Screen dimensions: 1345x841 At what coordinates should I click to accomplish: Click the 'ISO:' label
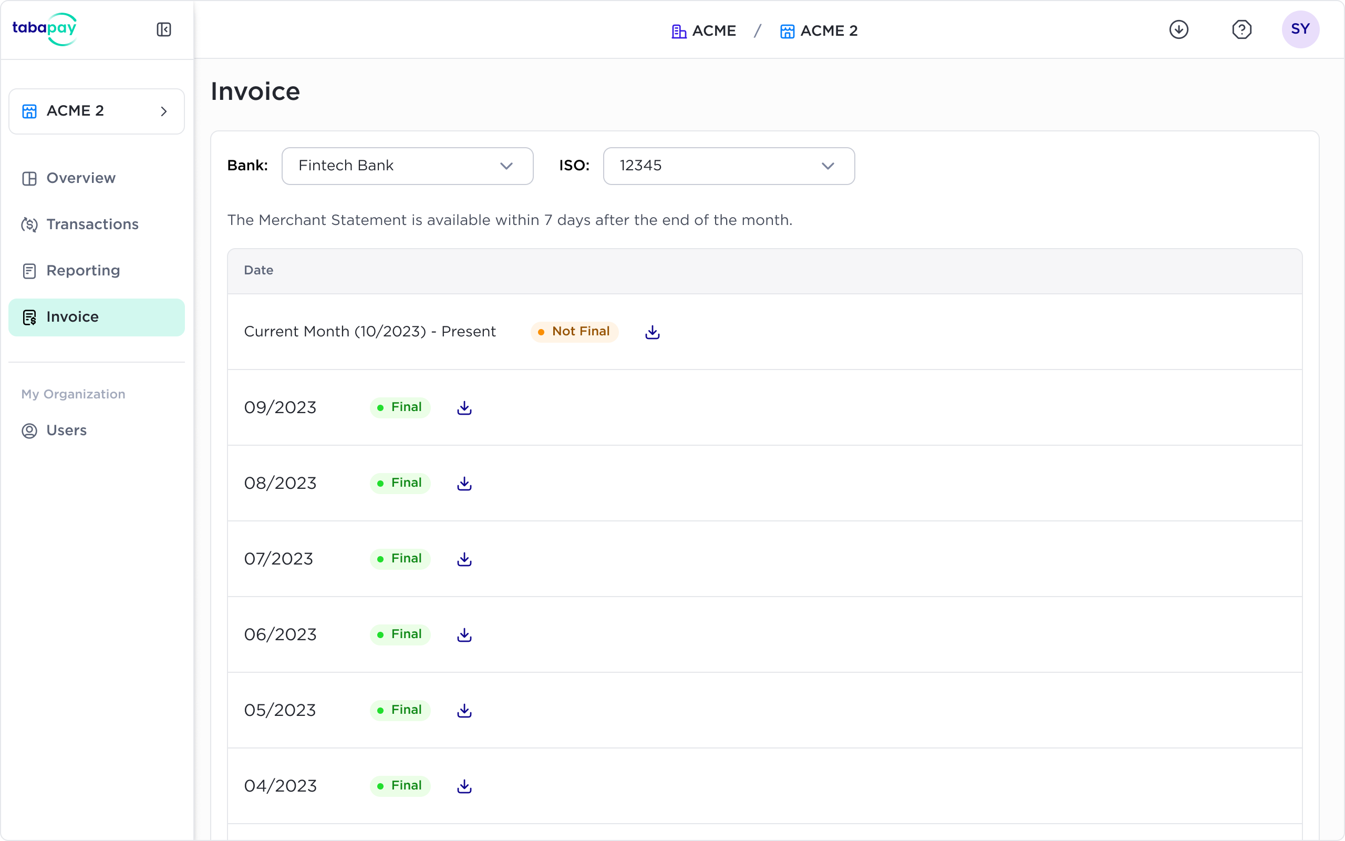[x=574, y=166]
